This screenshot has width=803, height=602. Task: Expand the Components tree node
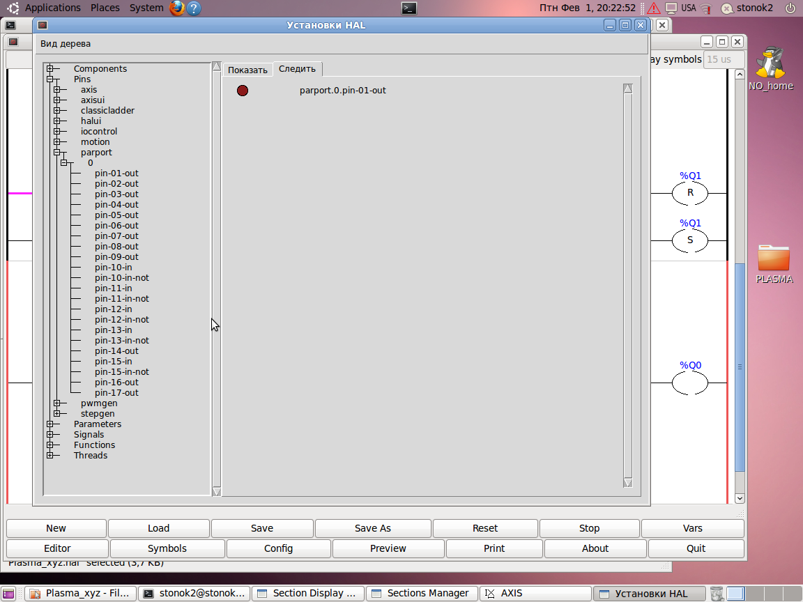[x=50, y=68]
